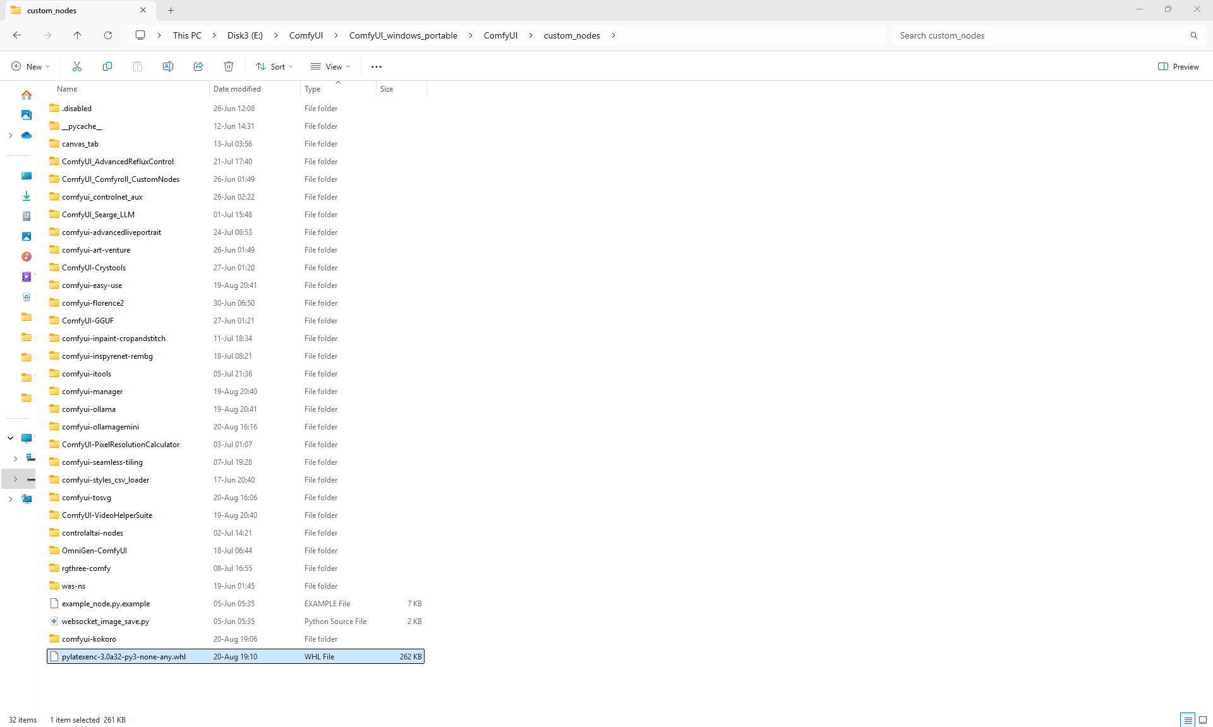This screenshot has height=727, width=1213.
Task: Click ComfyUI_windows_portable in breadcrumb path
Action: (403, 35)
